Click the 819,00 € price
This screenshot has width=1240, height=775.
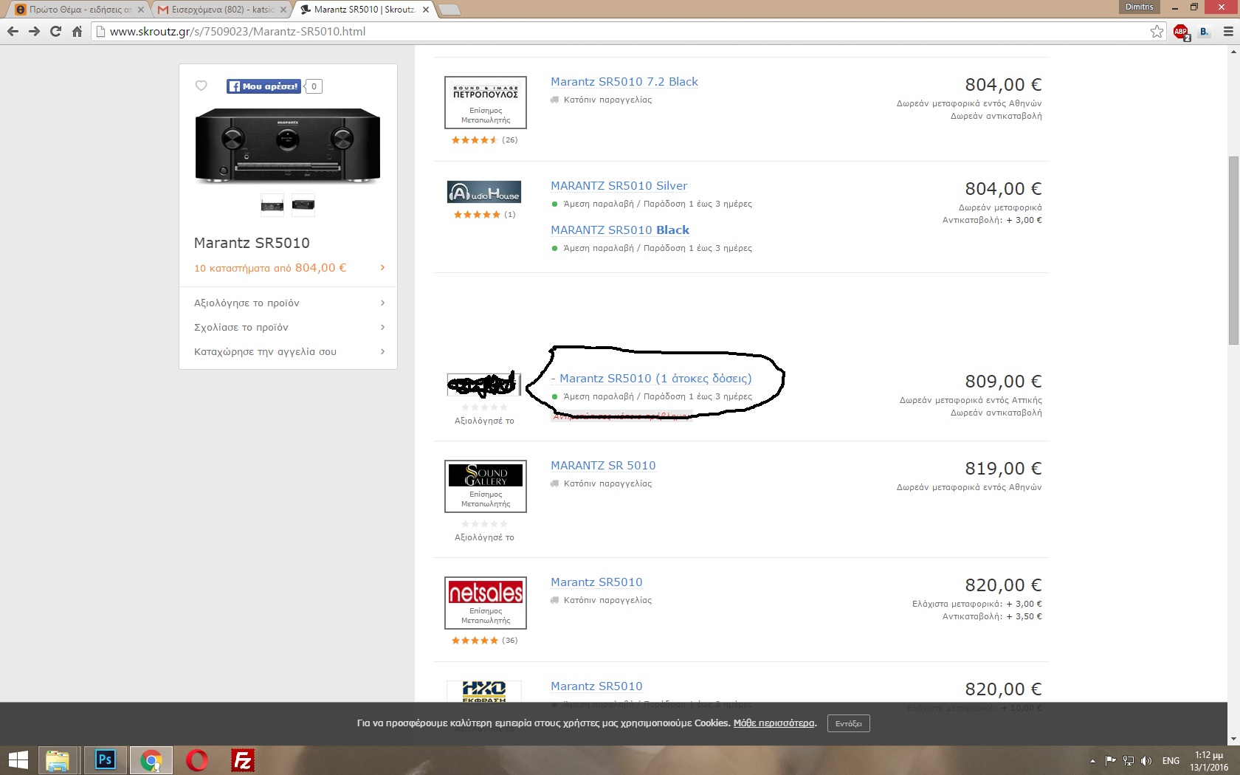1003,469
